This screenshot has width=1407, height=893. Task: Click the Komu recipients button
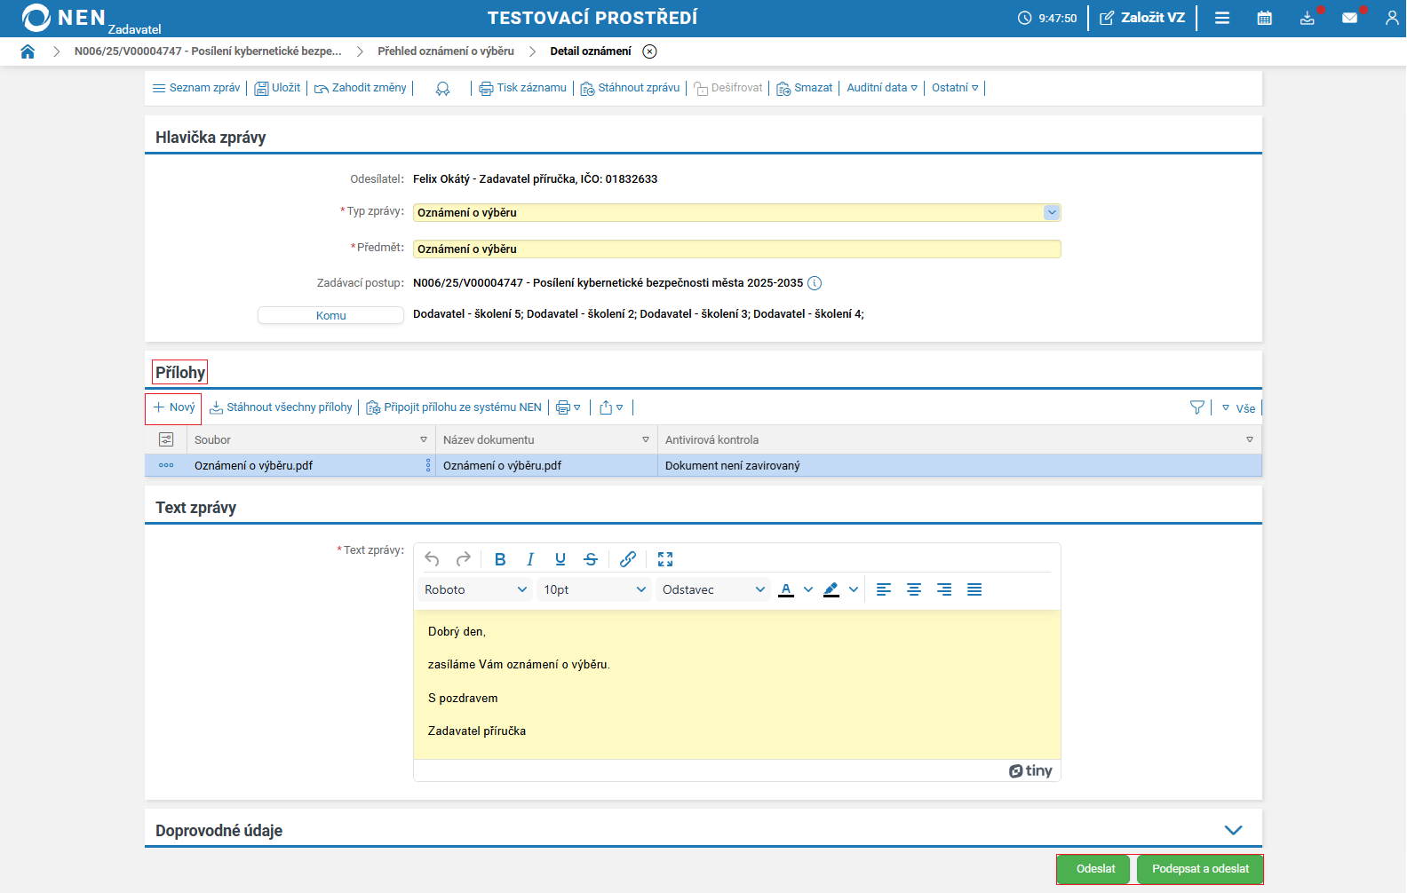click(330, 315)
